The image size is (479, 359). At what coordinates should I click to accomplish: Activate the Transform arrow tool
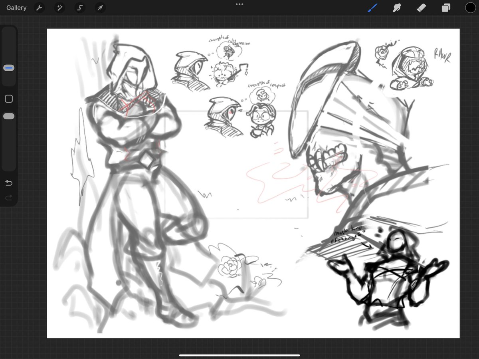point(100,8)
